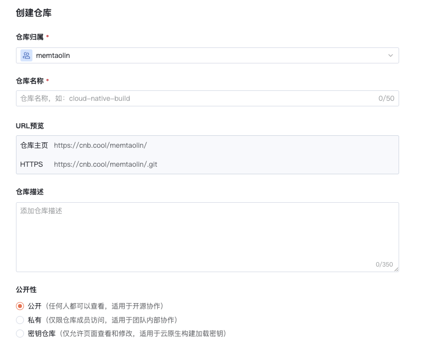The width and height of the screenshot is (441, 344).
Task: Click the 仓库归属 field label
Action: [x=29, y=37]
